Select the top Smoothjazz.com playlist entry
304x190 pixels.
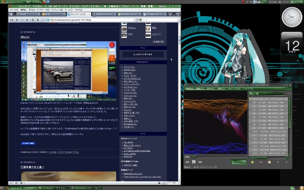[x=269, y=99]
